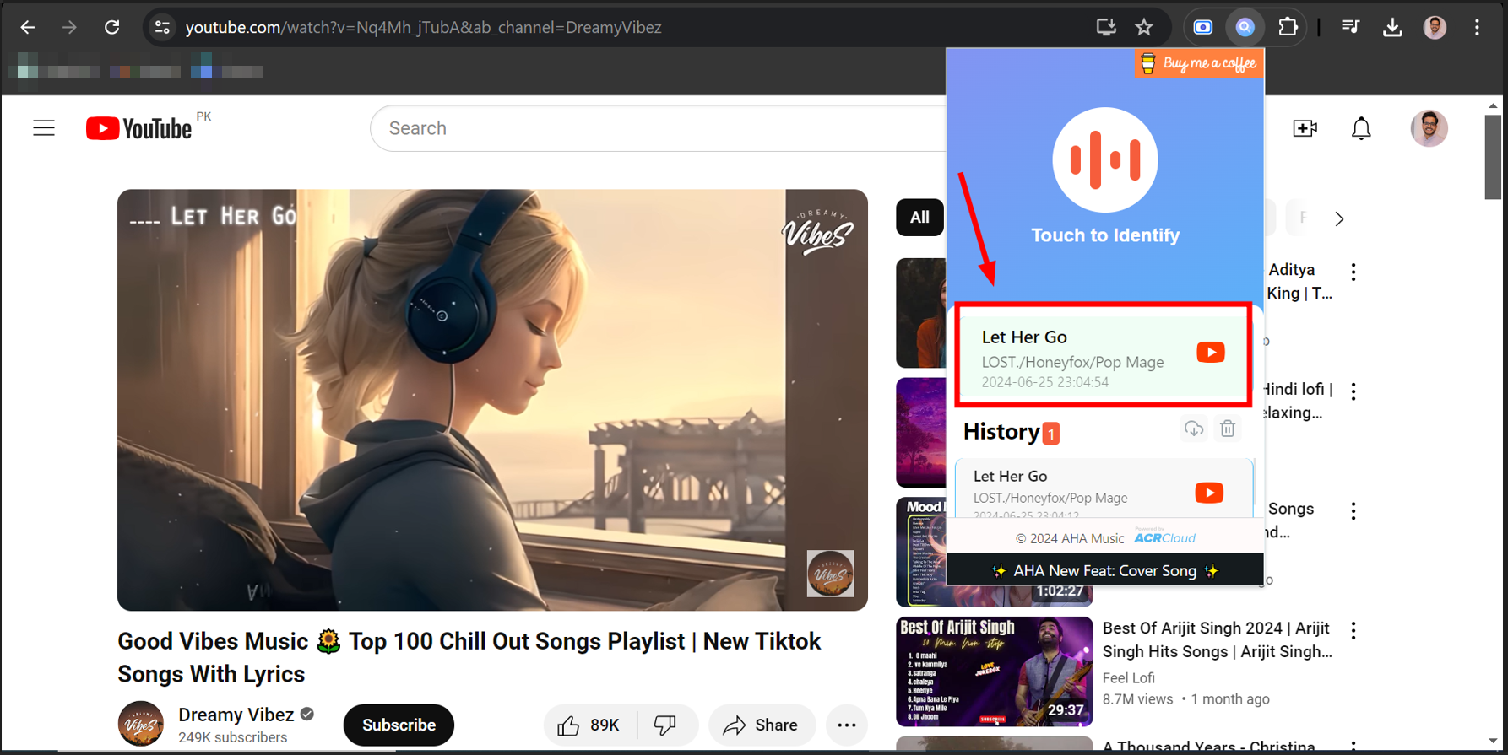Image resolution: width=1508 pixels, height=755 pixels.
Task: Open options menu beside the Songs video
Action: tap(1353, 511)
